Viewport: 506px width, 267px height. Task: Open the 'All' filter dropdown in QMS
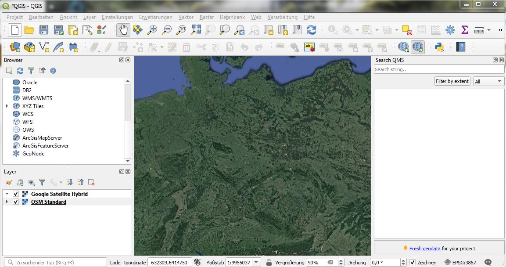(488, 81)
